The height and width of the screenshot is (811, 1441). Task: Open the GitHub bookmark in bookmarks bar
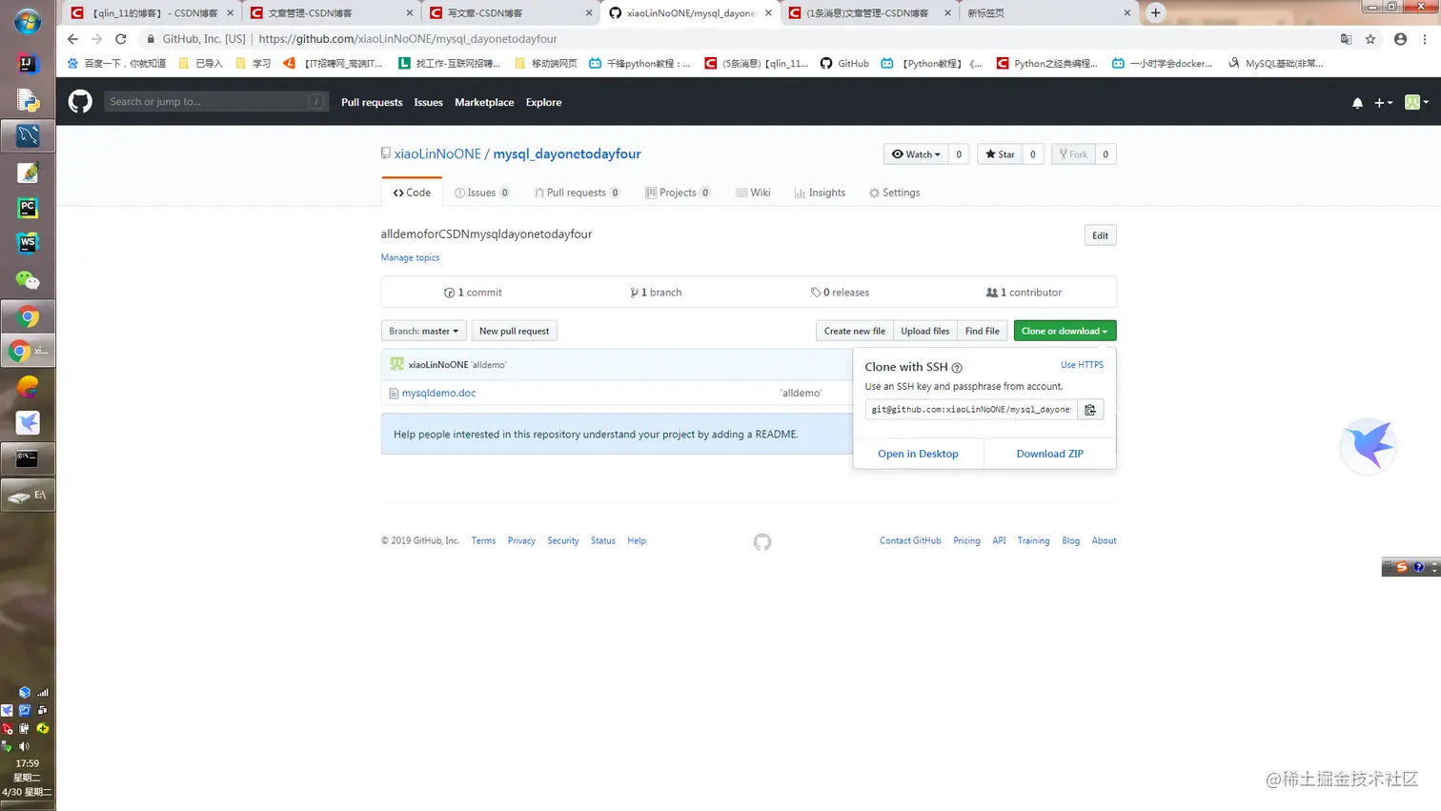[844, 63]
